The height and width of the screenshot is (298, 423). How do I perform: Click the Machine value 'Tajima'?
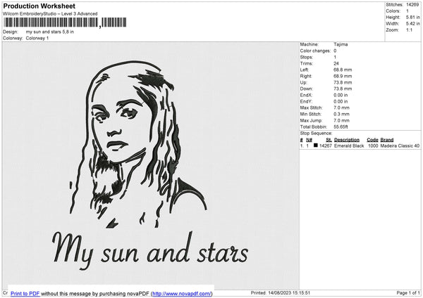coord(341,44)
